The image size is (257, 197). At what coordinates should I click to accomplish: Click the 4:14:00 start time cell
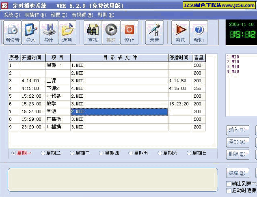33,81
